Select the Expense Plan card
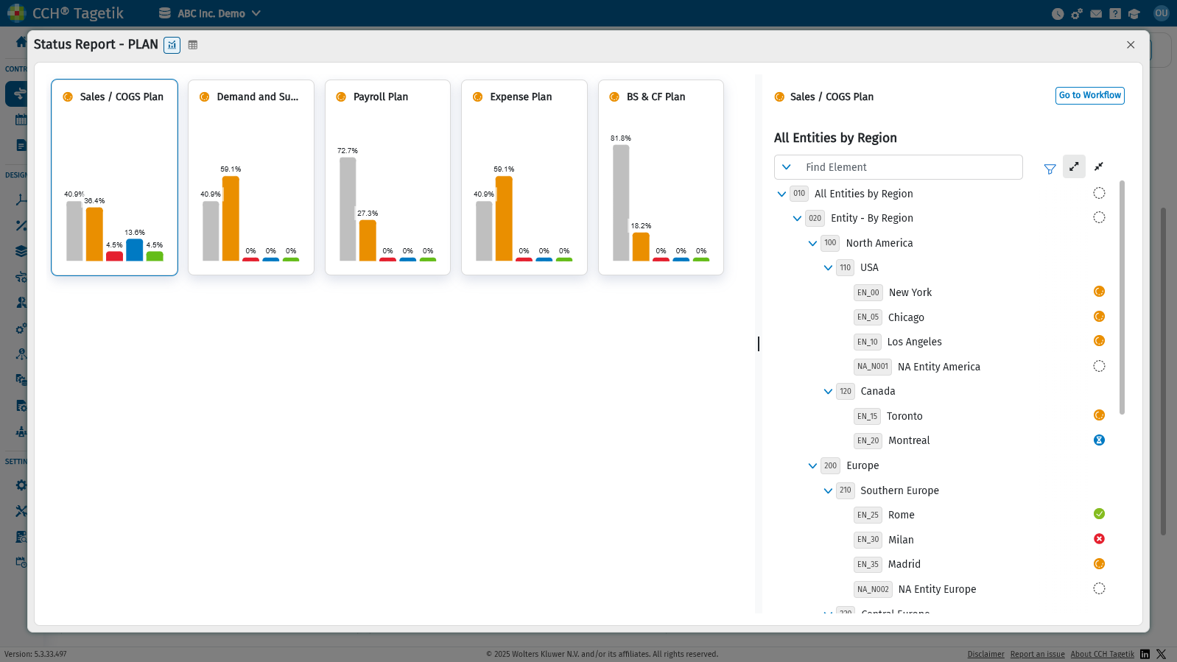The width and height of the screenshot is (1177, 662). (524, 177)
